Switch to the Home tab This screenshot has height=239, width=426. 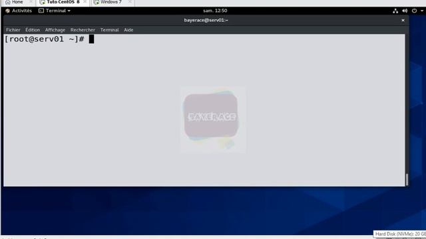[x=17, y=2]
